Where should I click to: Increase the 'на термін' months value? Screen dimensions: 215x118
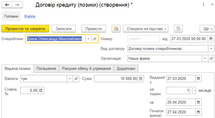pos(193,89)
